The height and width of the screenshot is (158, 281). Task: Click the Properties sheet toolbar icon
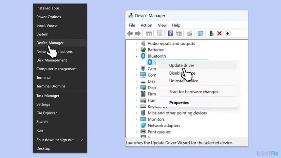point(159,34)
